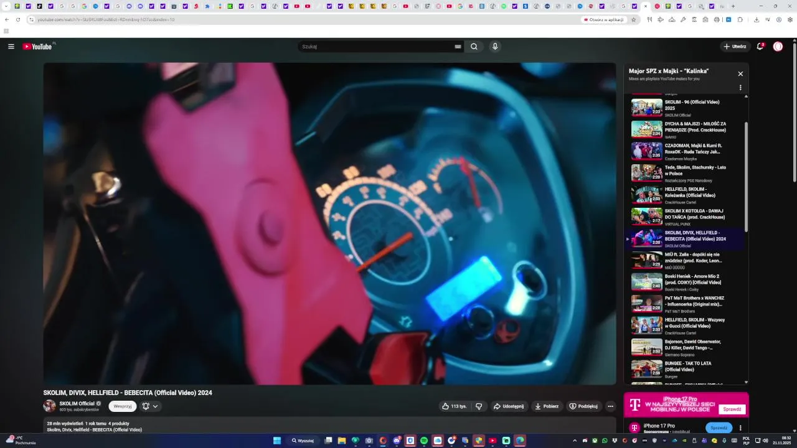
Task: Open the browser profile icon
Action: pos(779,20)
